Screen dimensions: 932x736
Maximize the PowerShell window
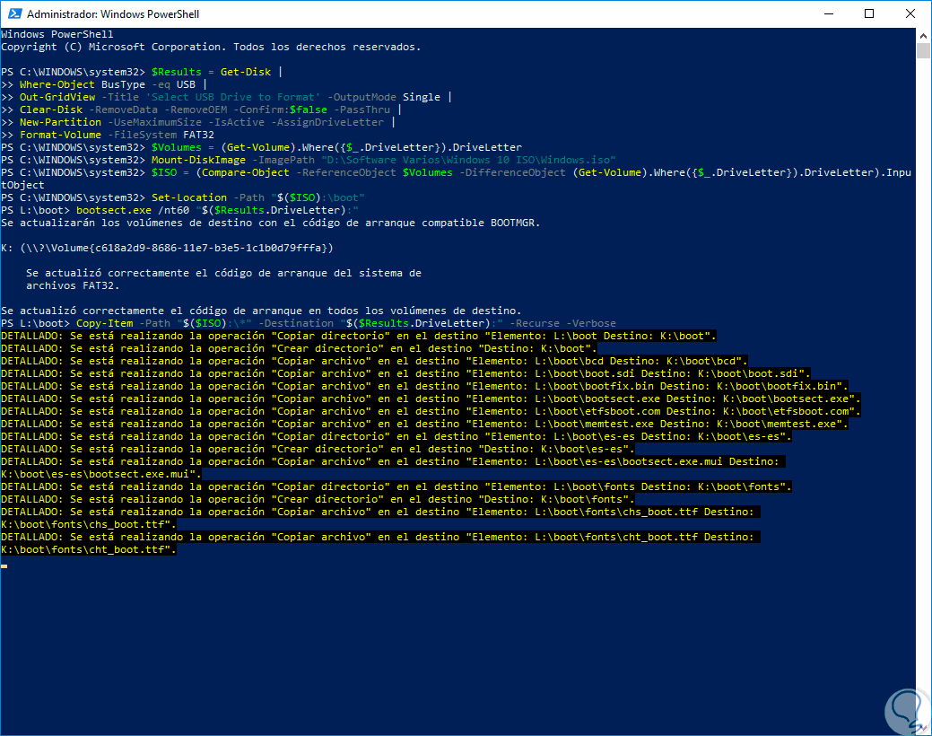pos(869,13)
